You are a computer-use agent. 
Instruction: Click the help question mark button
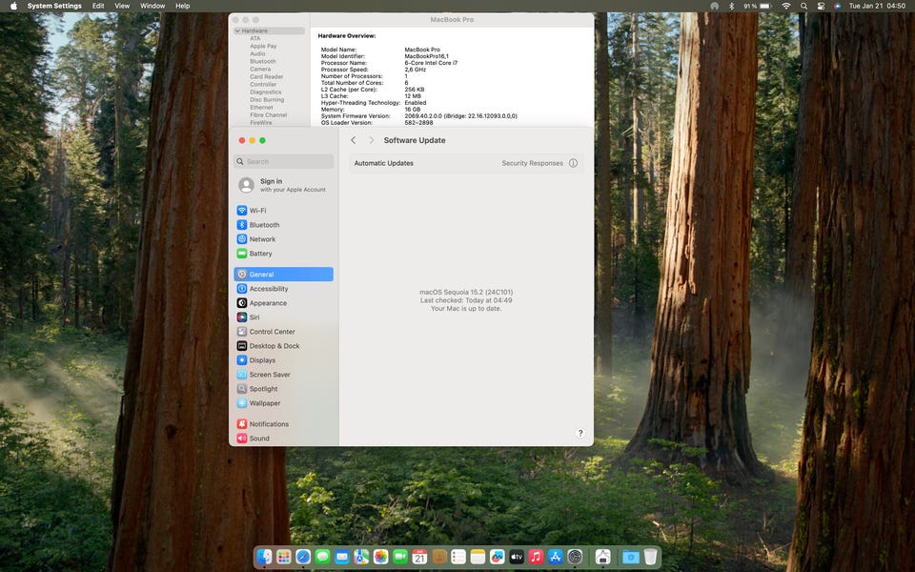(580, 433)
